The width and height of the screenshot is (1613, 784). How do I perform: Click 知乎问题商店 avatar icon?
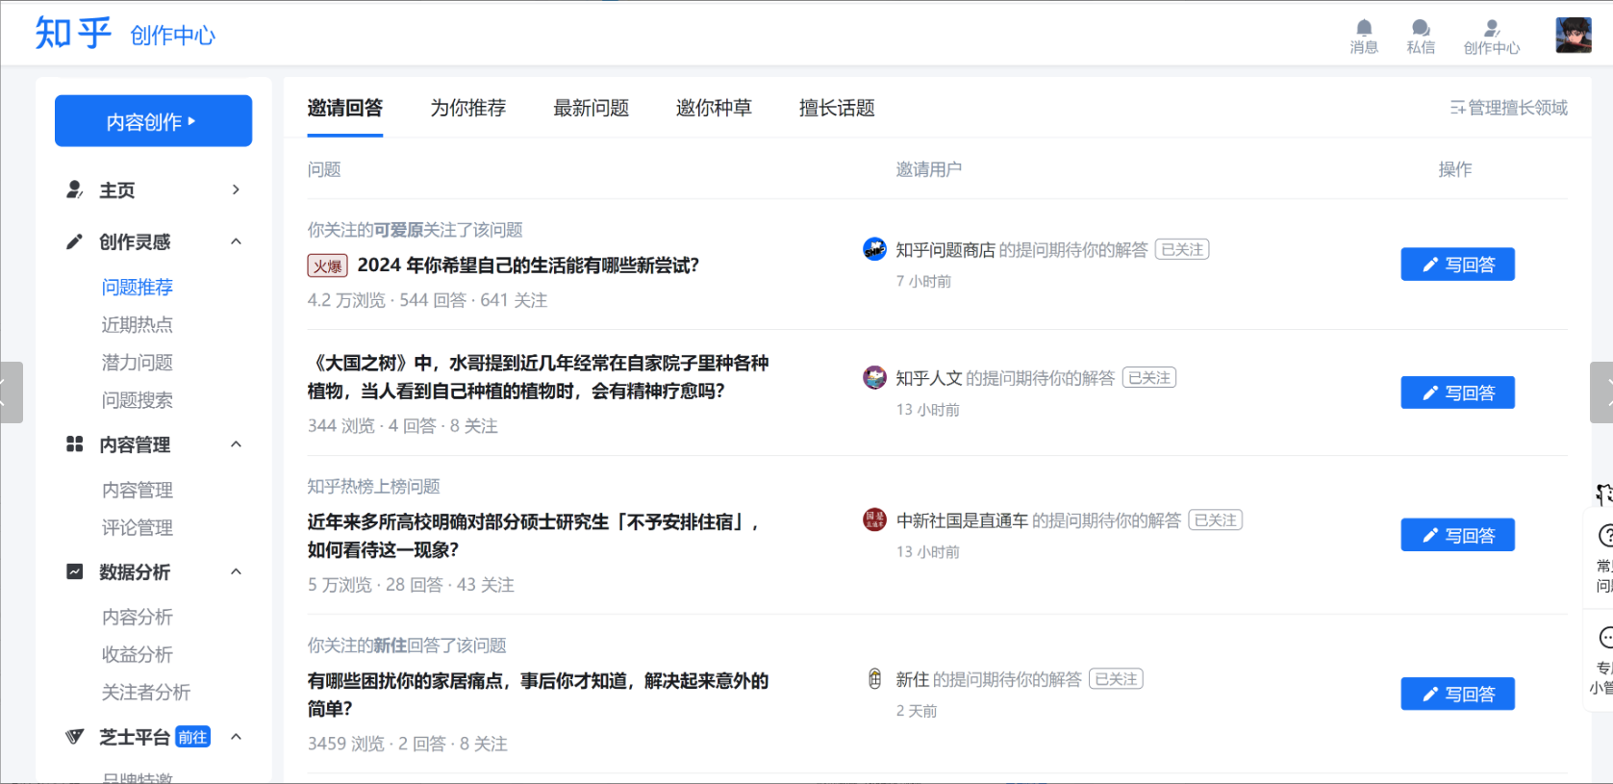(x=874, y=249)
